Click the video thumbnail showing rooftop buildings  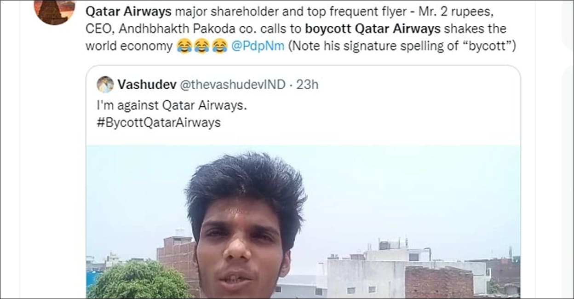[414, 258]
